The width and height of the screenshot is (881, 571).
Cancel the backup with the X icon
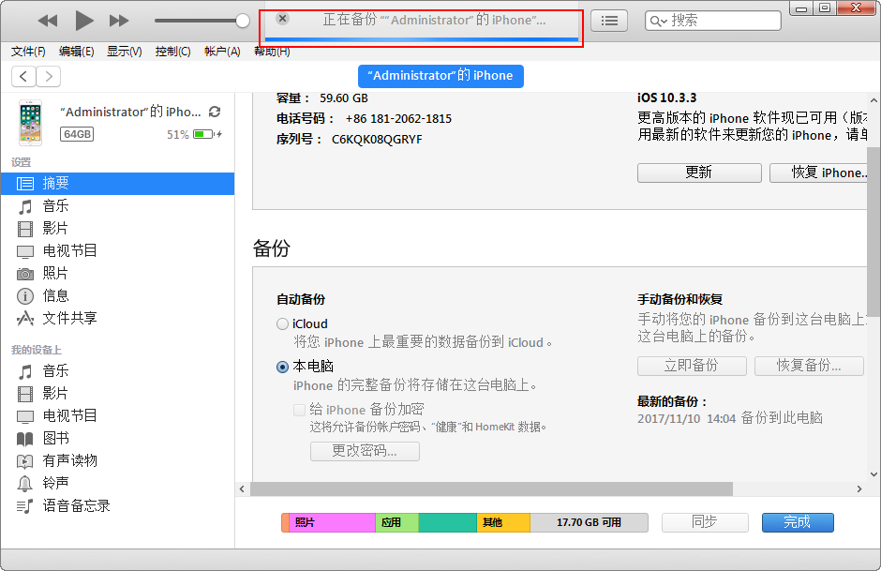[283, 19]
